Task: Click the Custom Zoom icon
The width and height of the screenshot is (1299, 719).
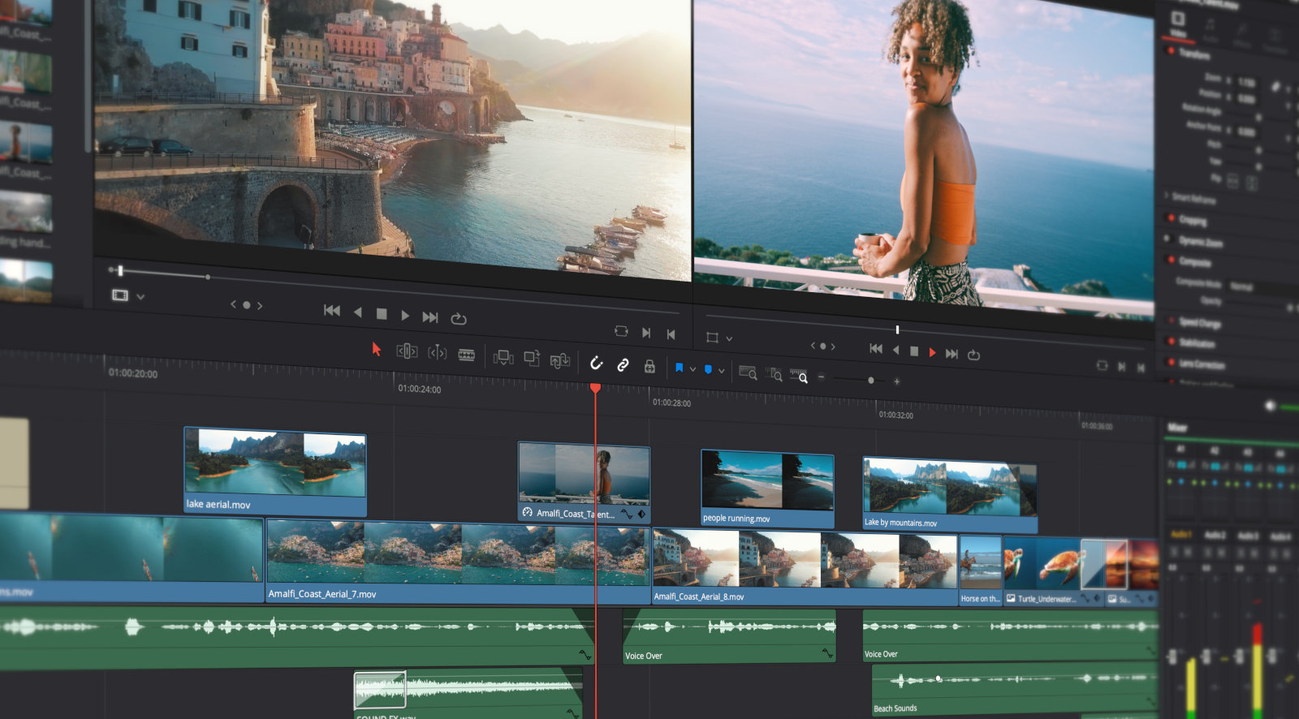Action: click(799, 377)
